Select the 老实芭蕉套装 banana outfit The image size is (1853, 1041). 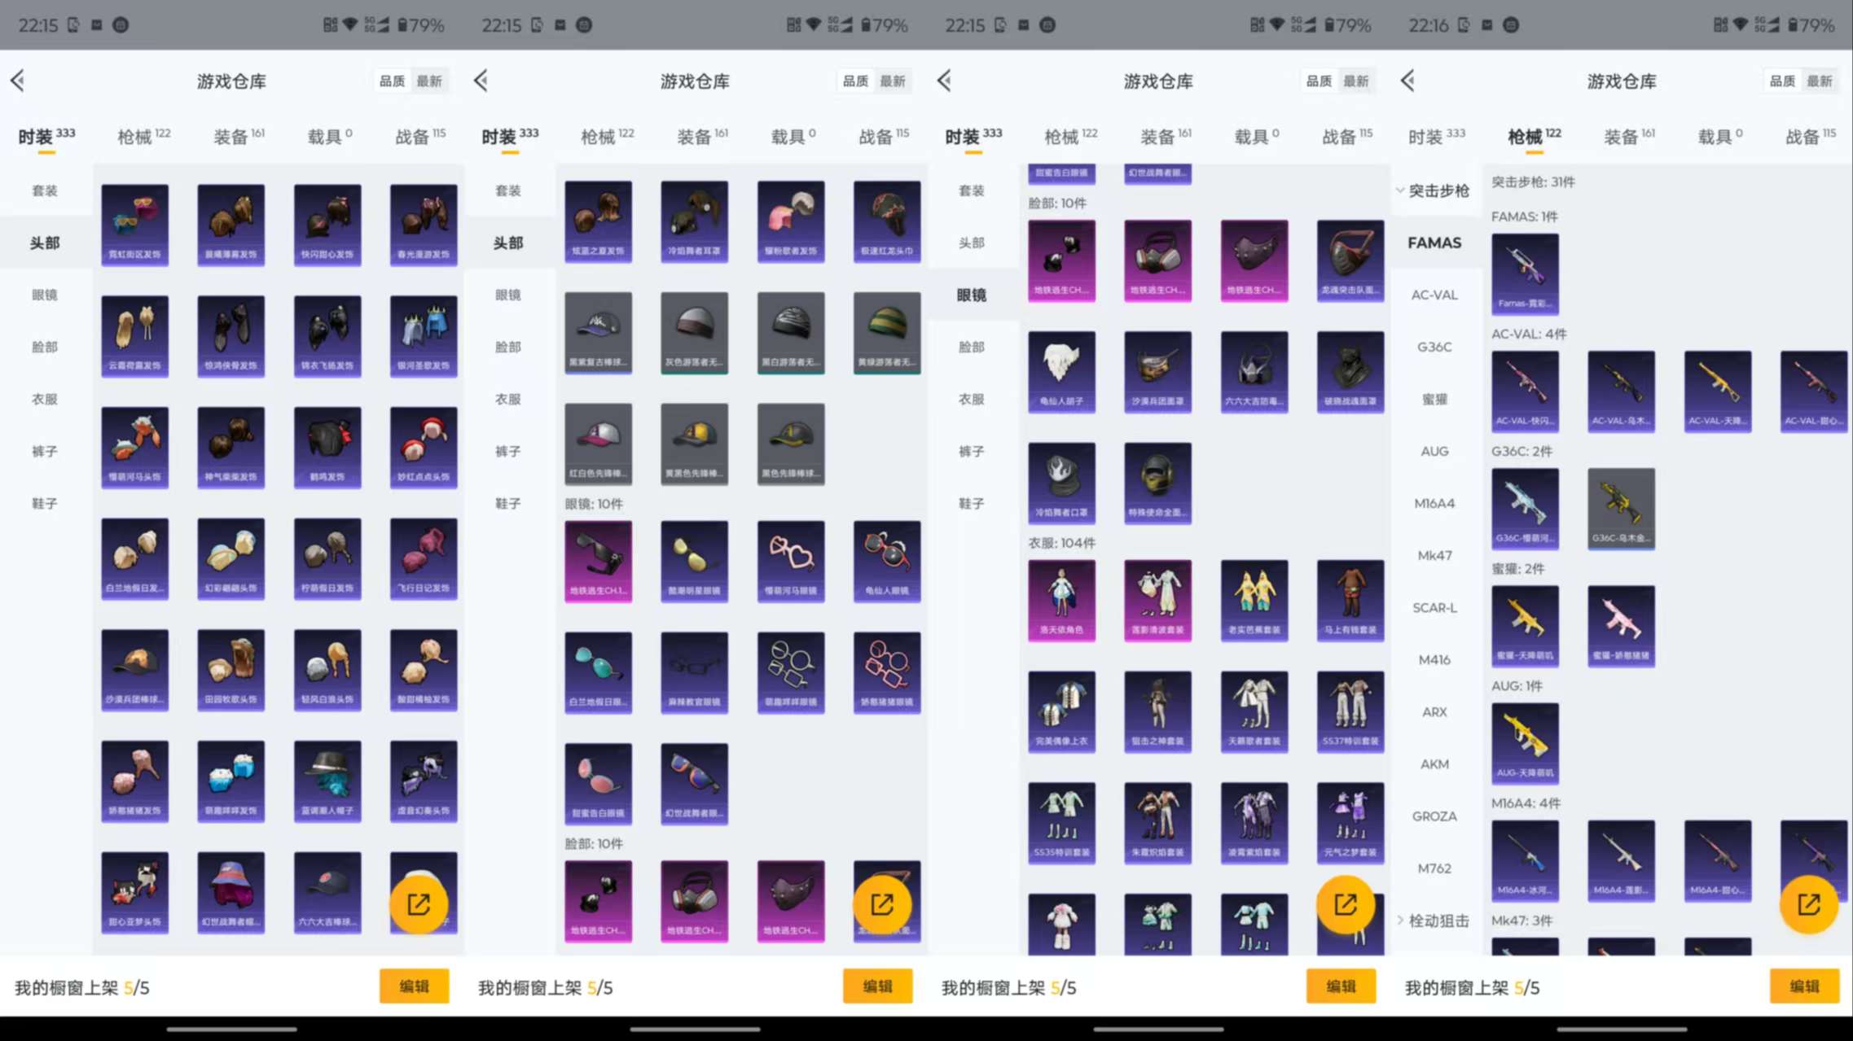(1254, 600)
